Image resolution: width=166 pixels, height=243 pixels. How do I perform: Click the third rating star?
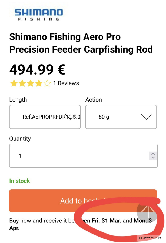pyautogui.click(x=30, y=83)
